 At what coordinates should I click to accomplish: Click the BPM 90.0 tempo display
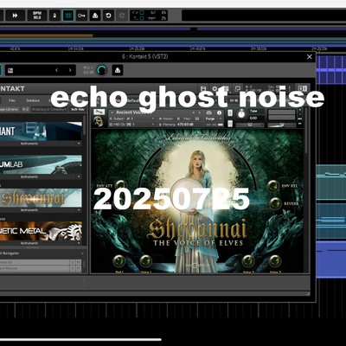[x=37, y=16]
